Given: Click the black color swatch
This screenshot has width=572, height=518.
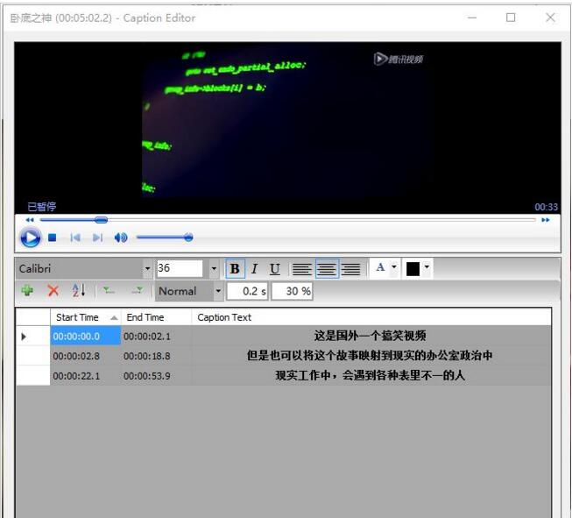Looking at the screenshot, I should [x=413, y=269].
